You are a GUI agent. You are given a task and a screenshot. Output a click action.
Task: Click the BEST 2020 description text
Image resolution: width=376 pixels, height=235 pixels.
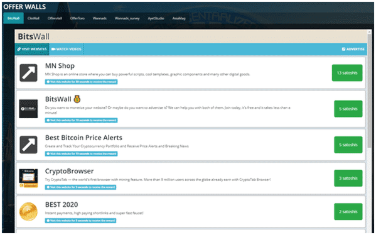(94, 213)
